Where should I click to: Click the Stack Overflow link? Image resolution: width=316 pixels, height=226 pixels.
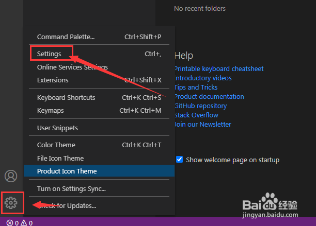pyautogui.click(x=196, y=115)
